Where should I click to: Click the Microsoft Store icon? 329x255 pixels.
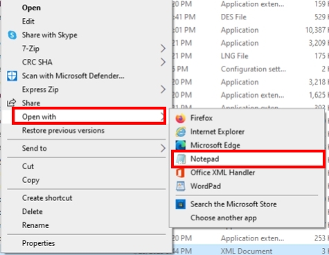click(180, 204)
